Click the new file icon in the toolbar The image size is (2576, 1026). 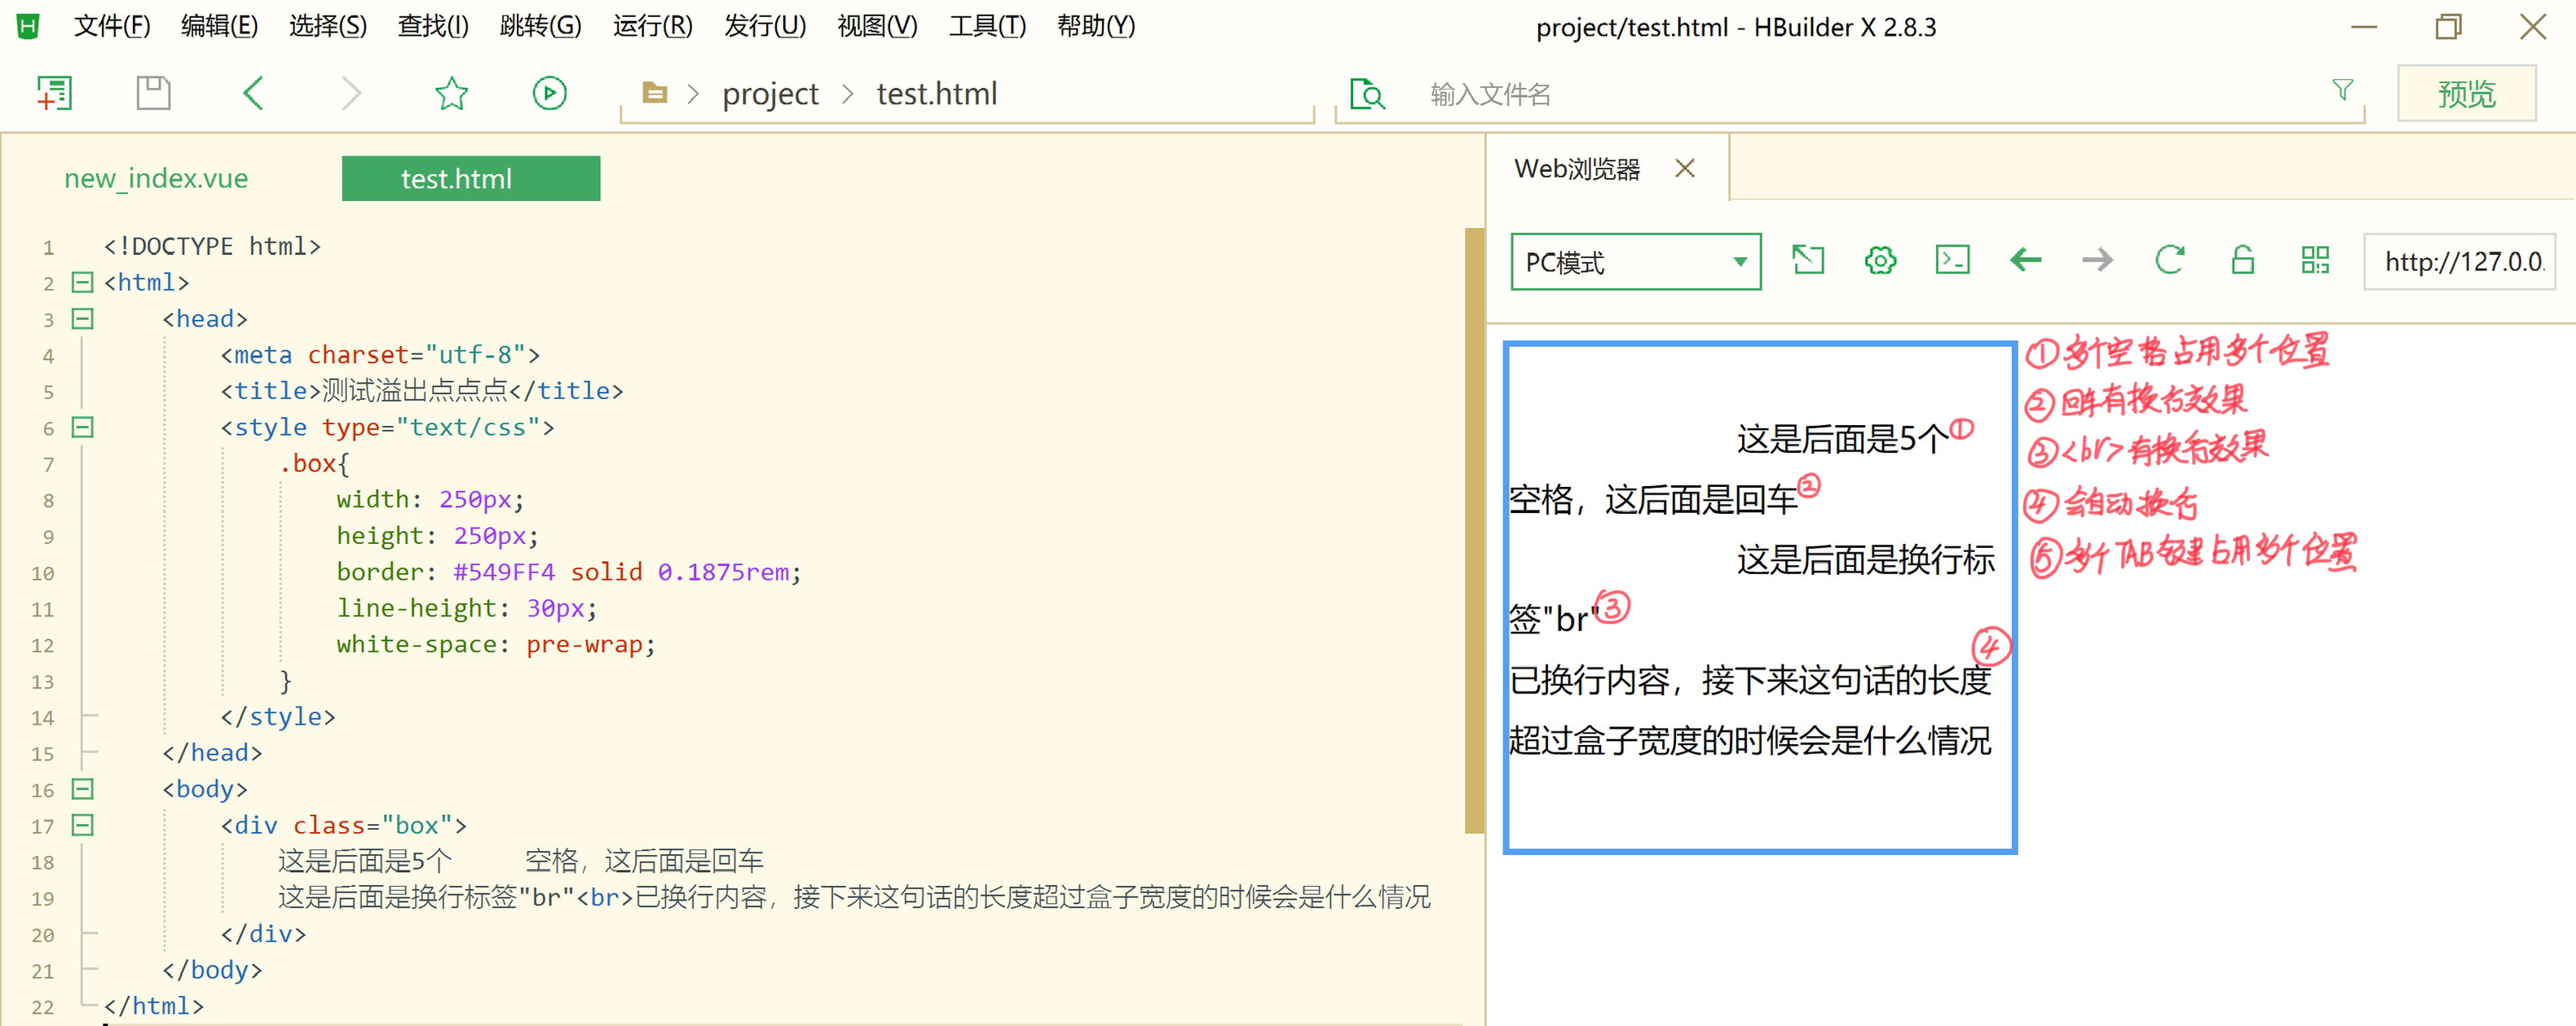(54, 93)
